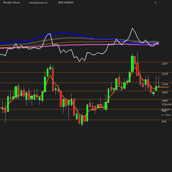Click the lowest green candlestick at chart bottom

82,120
